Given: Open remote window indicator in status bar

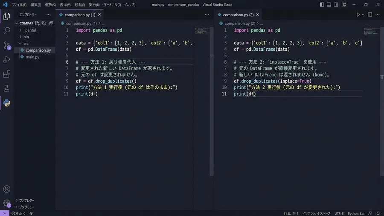Looking at the screenshot, I should [x=4, y=213].
